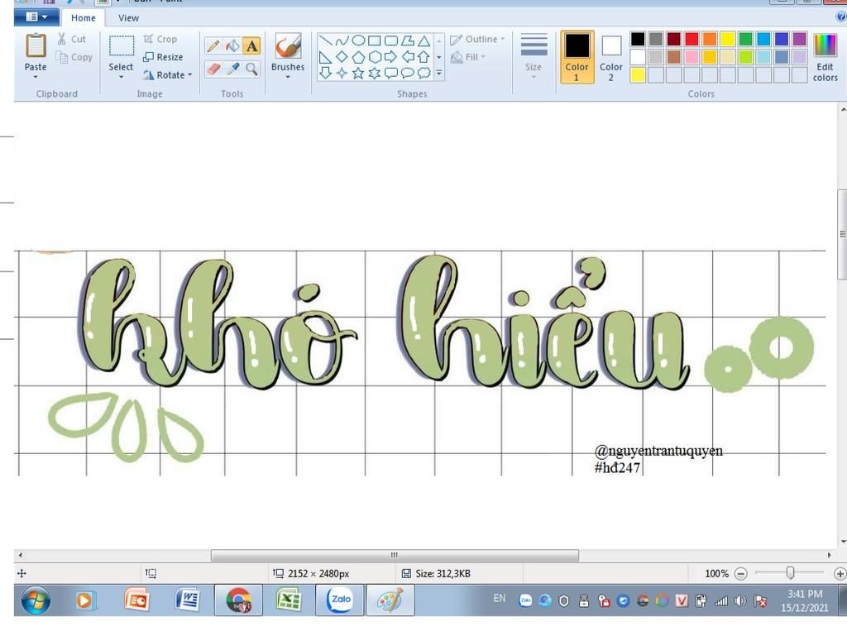847x636 pixels.
Task: Pick the Diamond shape
Action: pyautogui.click(x=342, y=57)
